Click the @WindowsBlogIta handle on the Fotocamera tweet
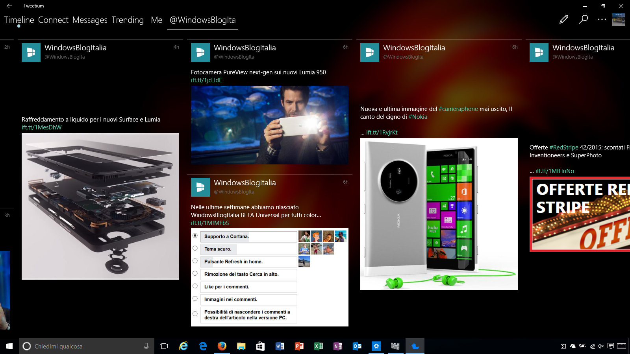Viewport: 630px width, 354px height. [234, 57]
